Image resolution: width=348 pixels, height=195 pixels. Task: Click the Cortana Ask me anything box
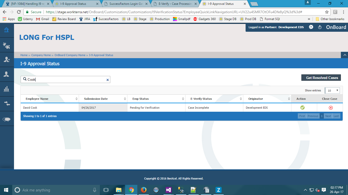click(x=56, y=190)
